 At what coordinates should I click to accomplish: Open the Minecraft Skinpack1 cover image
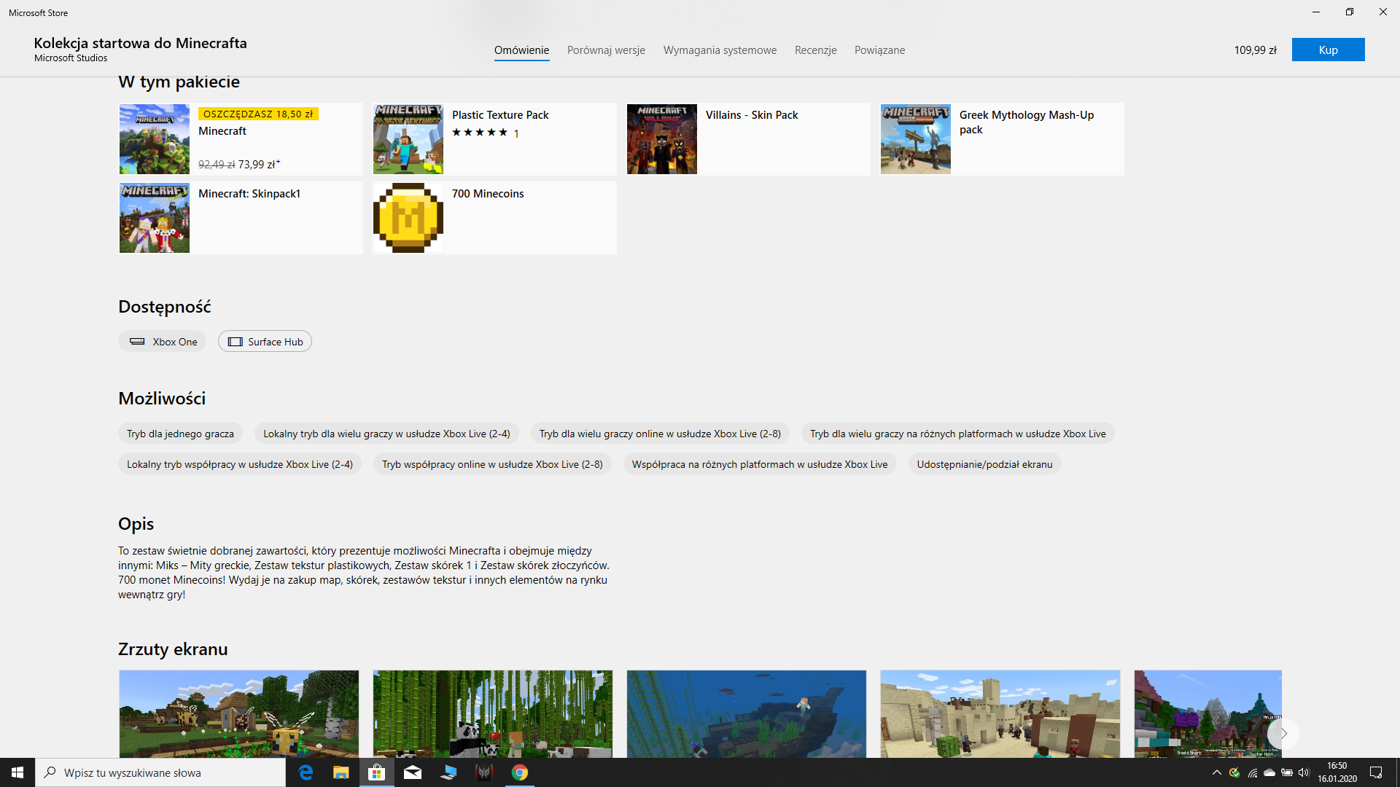155,218
